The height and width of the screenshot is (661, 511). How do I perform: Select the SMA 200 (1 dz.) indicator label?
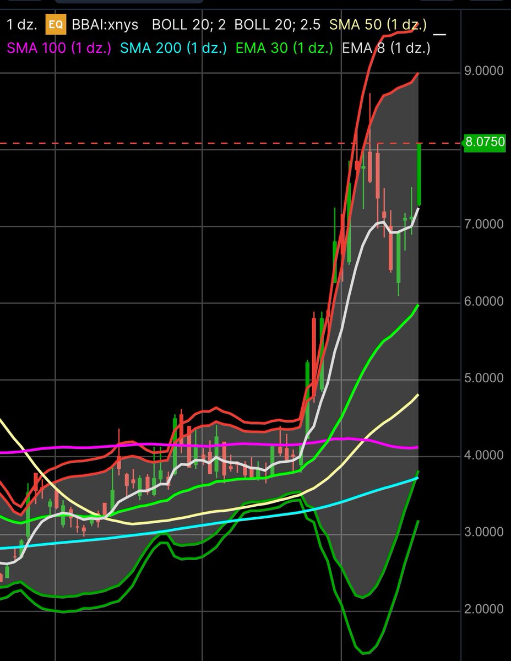pos(172,48)
